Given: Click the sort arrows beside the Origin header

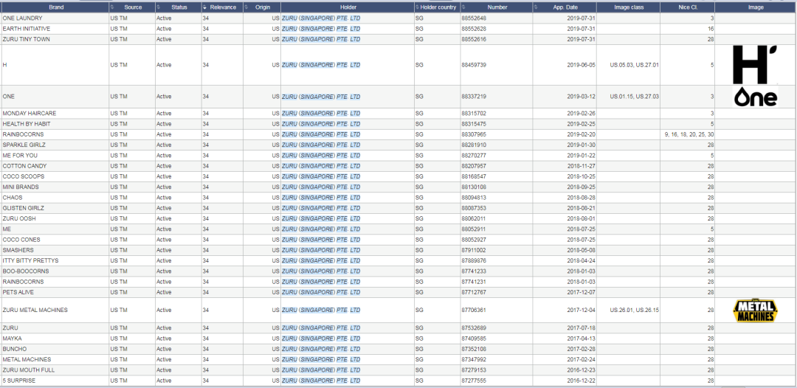Looking at the screenshot, I should click(246, 7).
